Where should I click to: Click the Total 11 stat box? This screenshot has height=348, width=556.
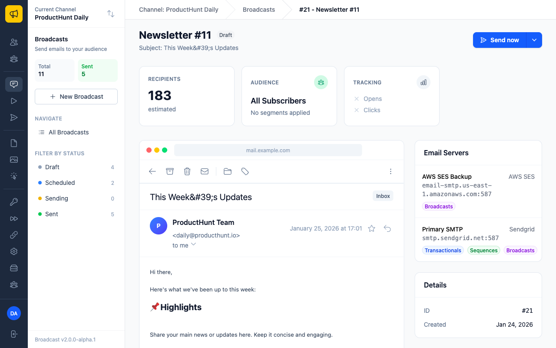tap(55, 70)
